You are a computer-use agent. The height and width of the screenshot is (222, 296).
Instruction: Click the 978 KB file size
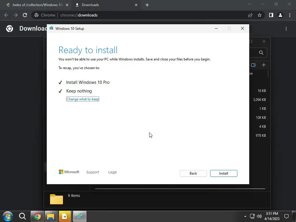click(261, 136)
